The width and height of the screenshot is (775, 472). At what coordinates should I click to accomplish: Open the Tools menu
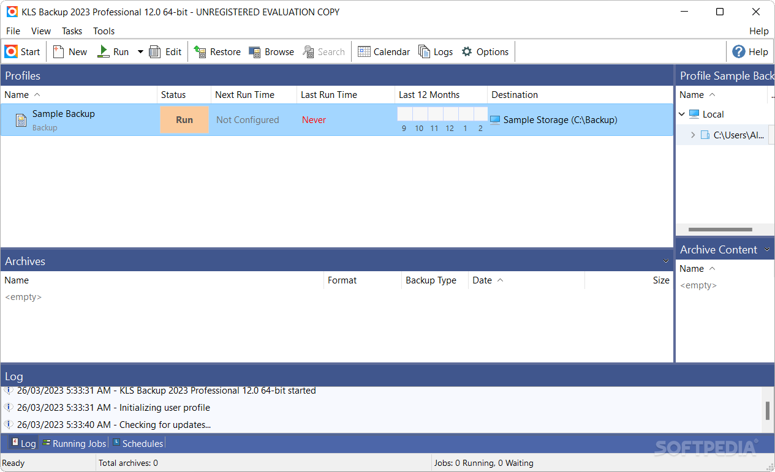click(x=104, y=31)
